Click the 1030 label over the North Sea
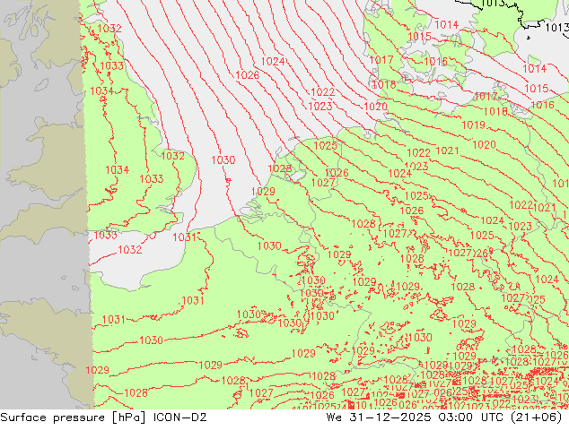Image resolution: width=569 pixels, height=439 pixels. 223,159
